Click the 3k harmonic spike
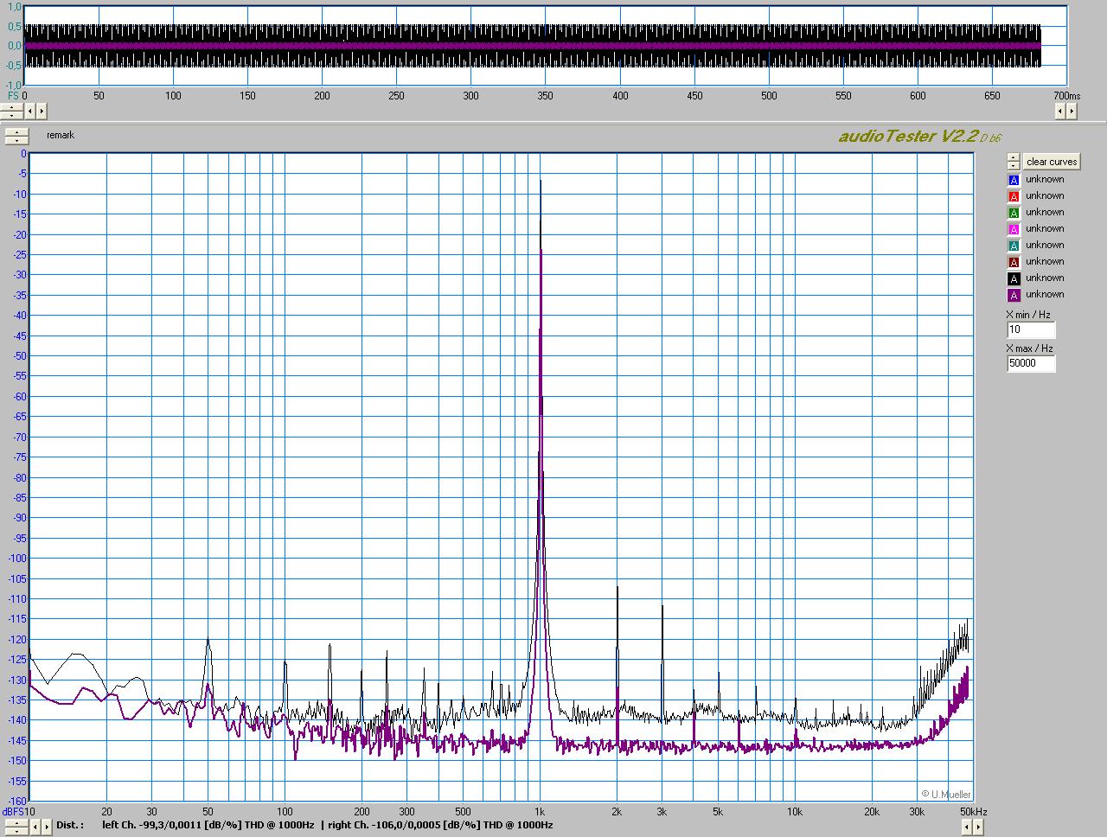Image resolution: width=1107 pixels, height=837 pixels. [662, 610]
